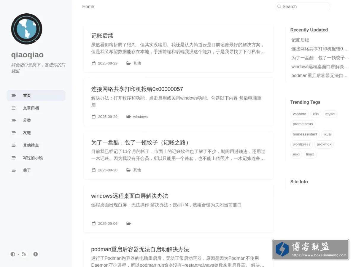
Task: Select the vsphere tag
Action: pyautogui.click(x=299, y=114)
